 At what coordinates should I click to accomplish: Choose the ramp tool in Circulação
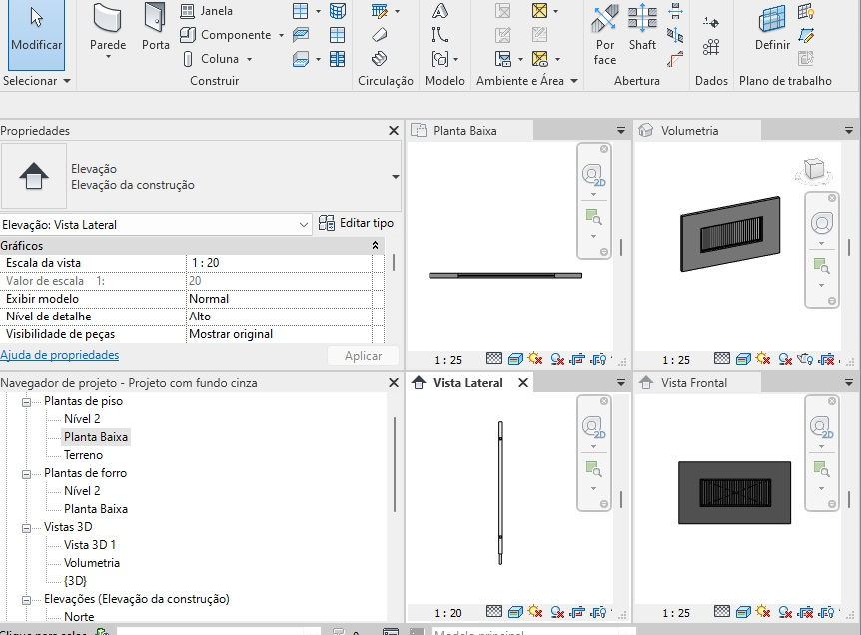point(380,35)
